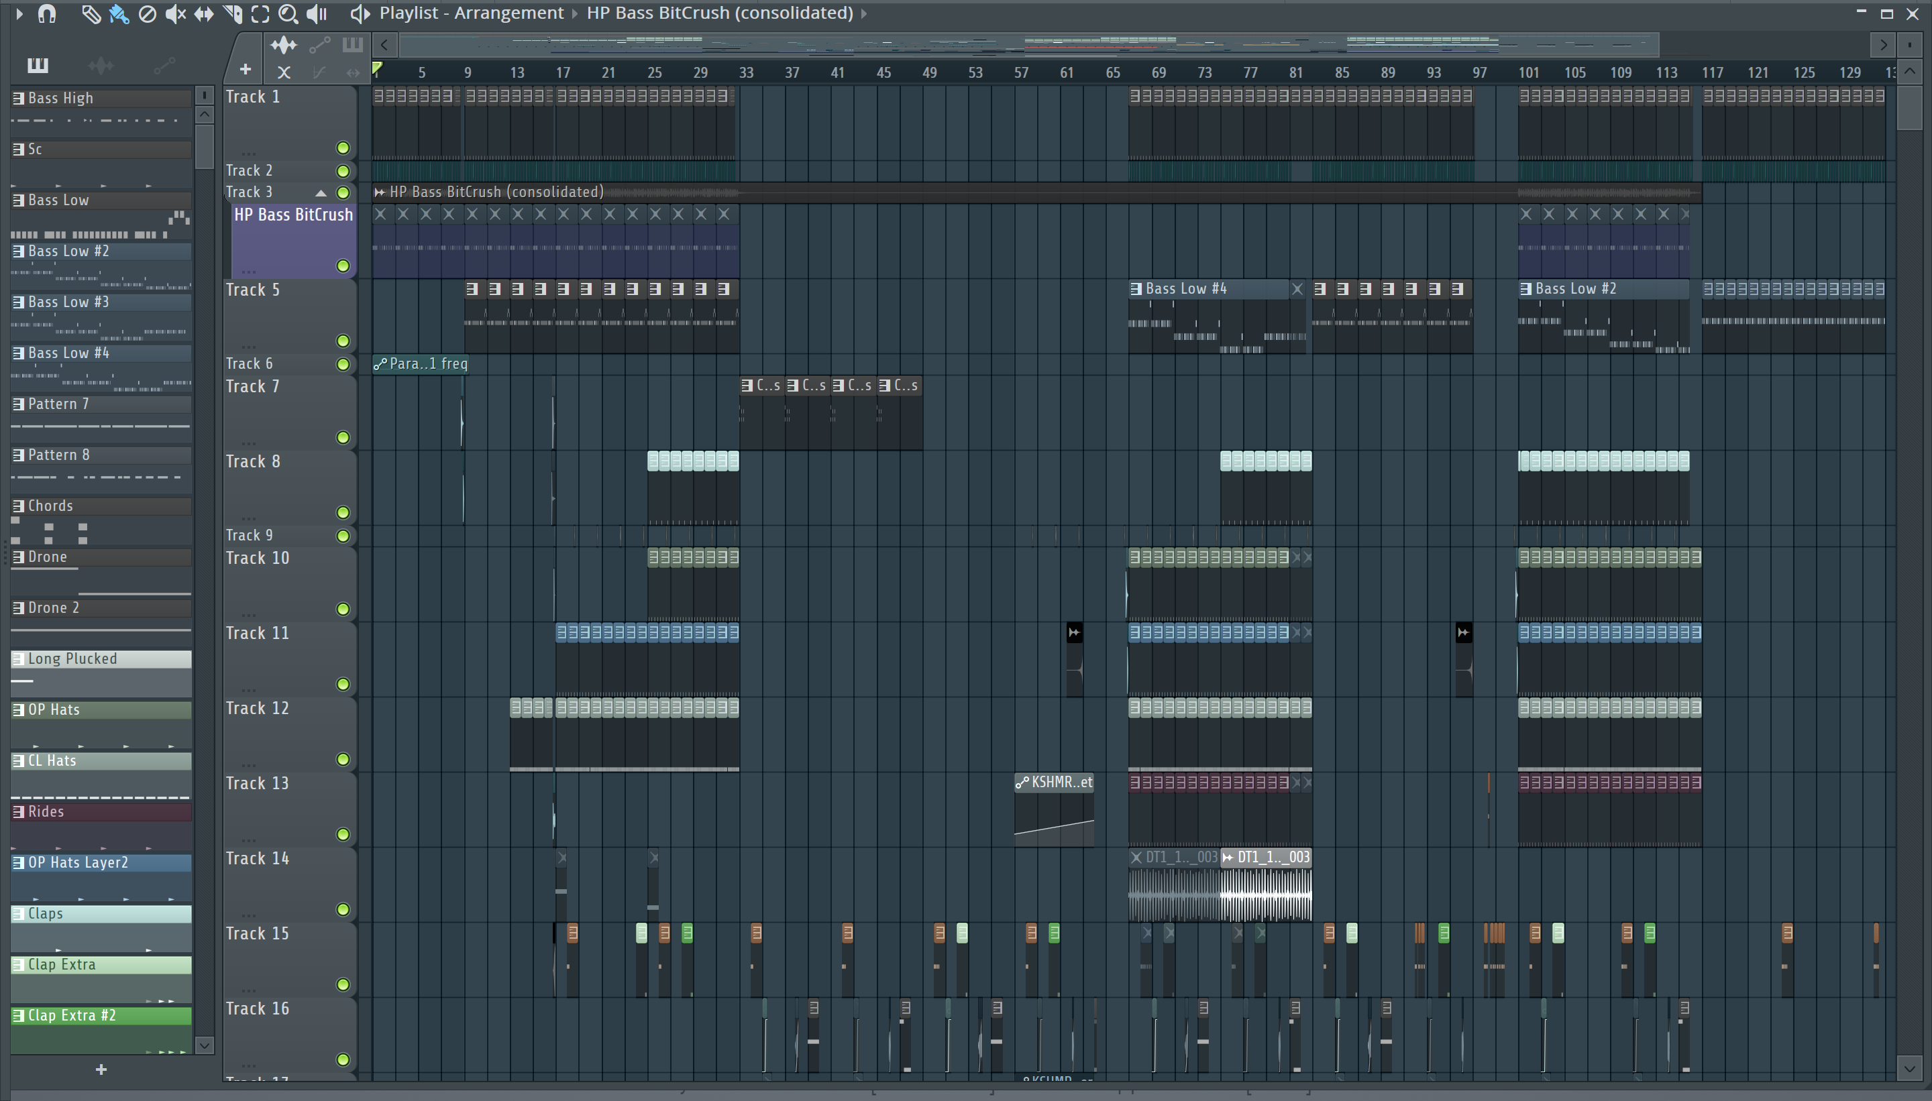This screenshot has height=1101, width=1932.
Task: Mute Track 6 with its green LED
Action: tap(343, 365)
